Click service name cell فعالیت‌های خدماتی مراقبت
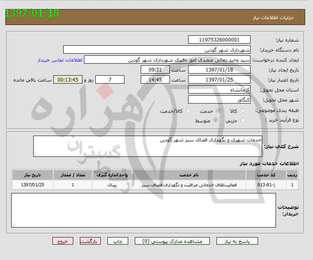Viewport: 313px width, 260px height. pos(189,185)
